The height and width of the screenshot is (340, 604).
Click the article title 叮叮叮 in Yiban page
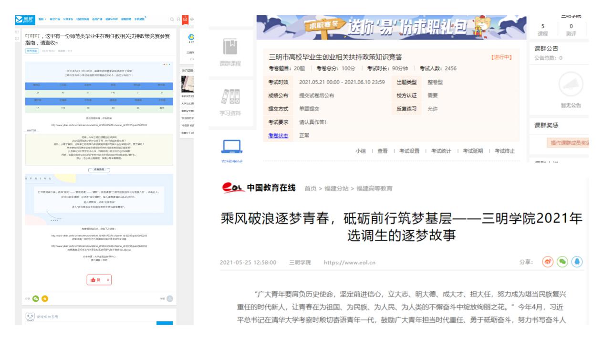click(x=97, y=39)
